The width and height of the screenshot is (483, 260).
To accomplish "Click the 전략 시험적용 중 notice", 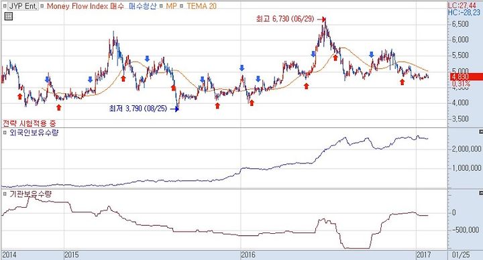I will (30, 123).
